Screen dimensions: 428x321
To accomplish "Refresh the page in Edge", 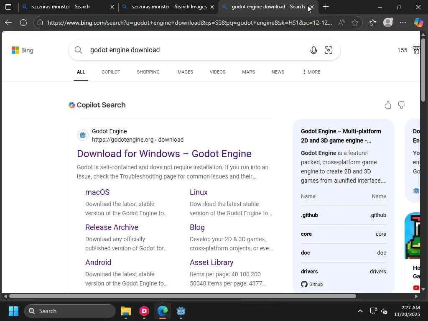I will coord(23,23).
